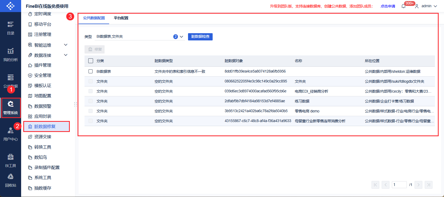The width and height of the screenshot is (444, 197).
Task: Select 数据连接 menu item
Action: tap(43, 55)
